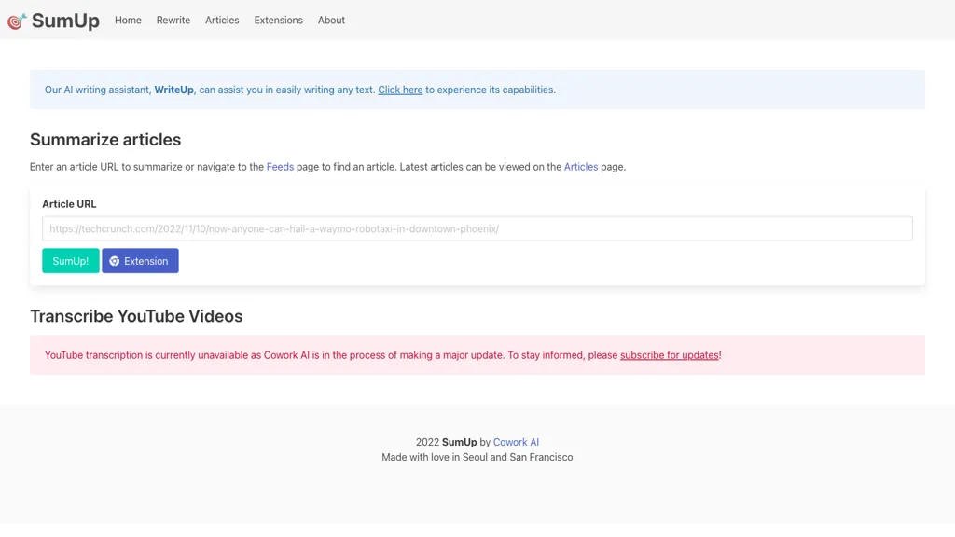Follow the "Click here" WriteUp link

click(400, 89)
